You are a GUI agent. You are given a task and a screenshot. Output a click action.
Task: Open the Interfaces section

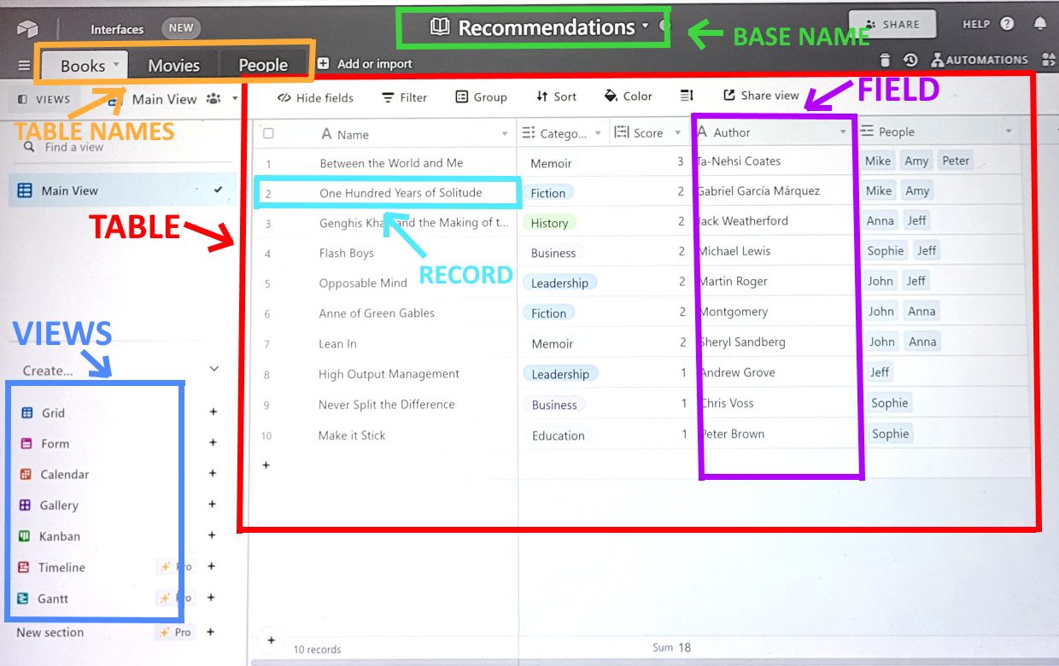(x=117, y=28)
